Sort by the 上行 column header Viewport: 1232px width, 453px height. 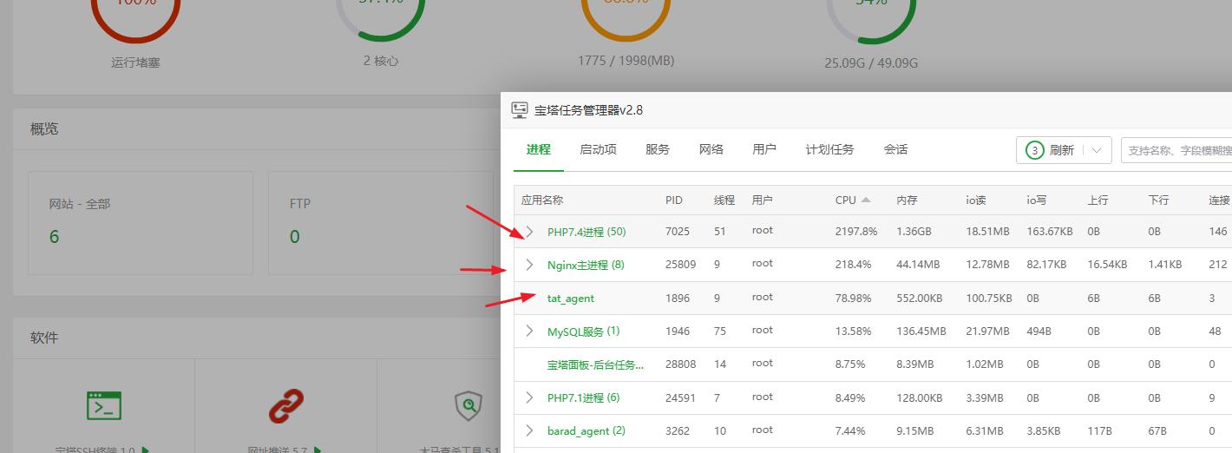point(1098,200)
